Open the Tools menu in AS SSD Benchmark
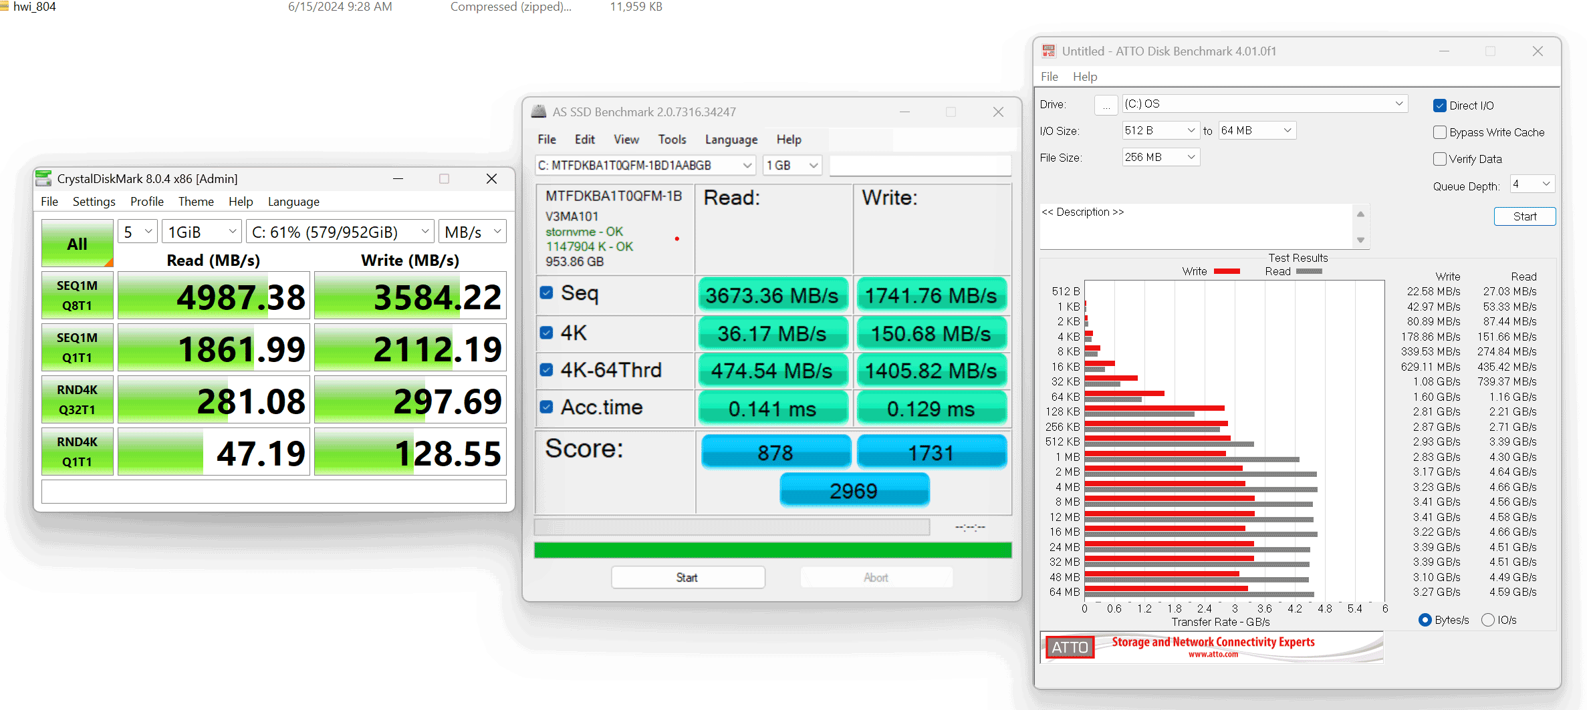 coord(672,139)
